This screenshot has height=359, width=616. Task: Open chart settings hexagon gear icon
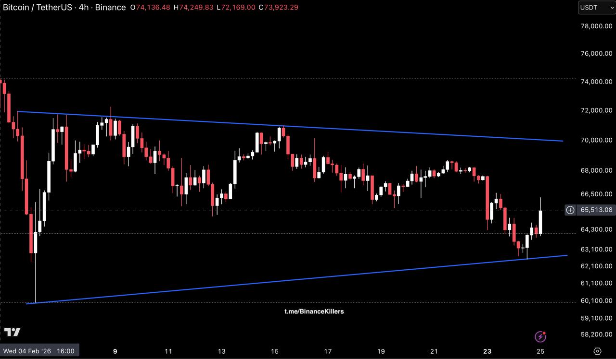[x=597, y=351]
